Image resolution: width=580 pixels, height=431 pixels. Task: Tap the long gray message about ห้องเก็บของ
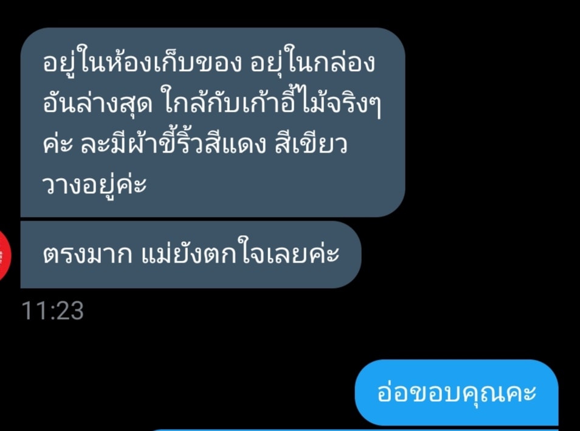(213, 122)
